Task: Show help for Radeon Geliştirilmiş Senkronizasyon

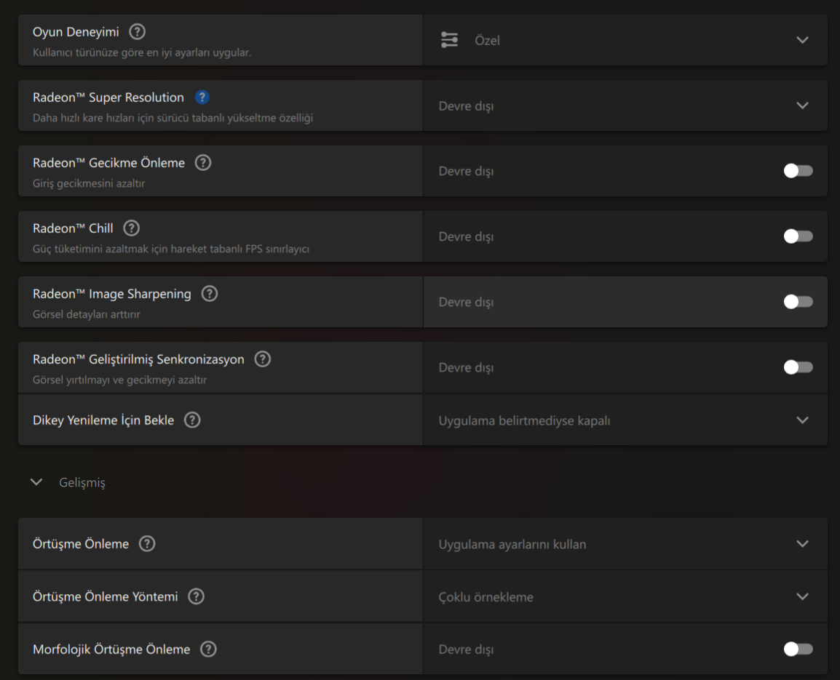Action: click(x=262, y=359)
